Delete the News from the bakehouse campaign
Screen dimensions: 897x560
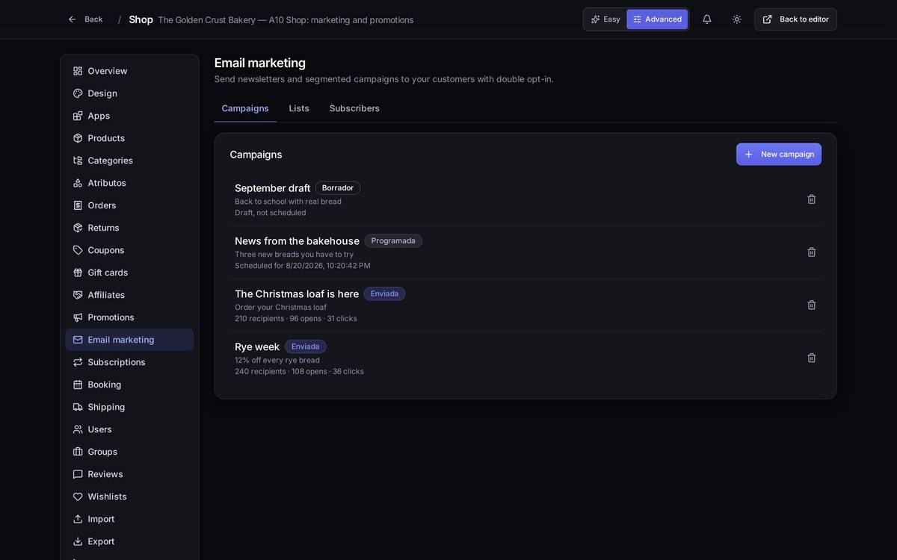pyautogui.click(x=811, y=252)
